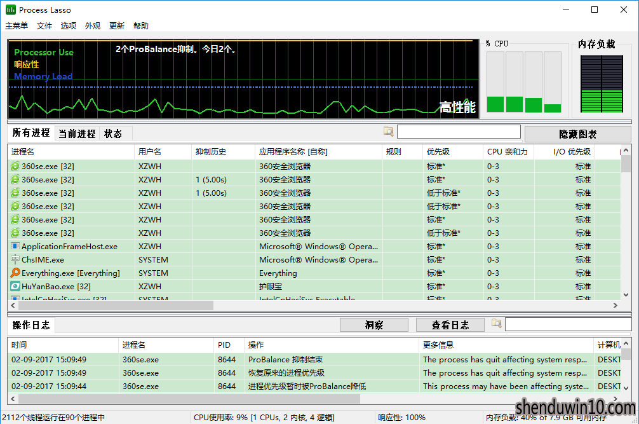Click the 恢复原来的进程优先级 log entry
Screen dimensions: 639x424
coord(286,373)
